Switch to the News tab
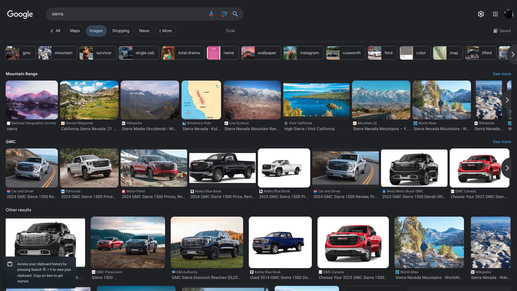 point(144,31)
